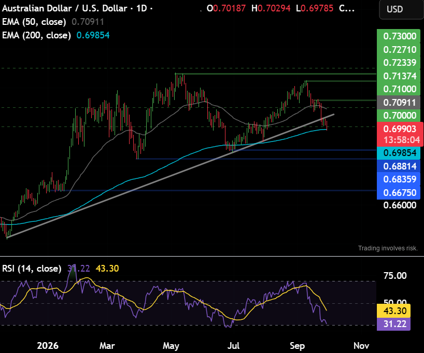The height and width of the screenshot is (353, 424).
Task: Click the gray 0.70911 EMA price label
Action: (x=399, y=103)
